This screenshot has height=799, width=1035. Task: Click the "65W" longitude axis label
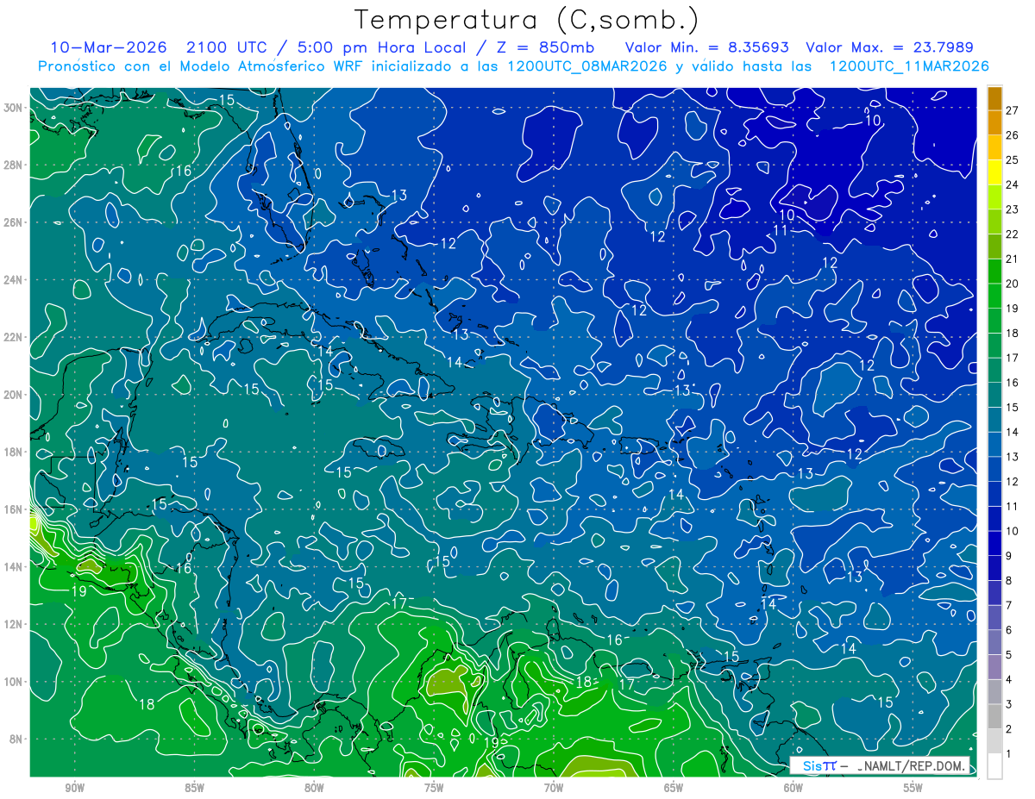pyautogui.click(x=674, y=789)
